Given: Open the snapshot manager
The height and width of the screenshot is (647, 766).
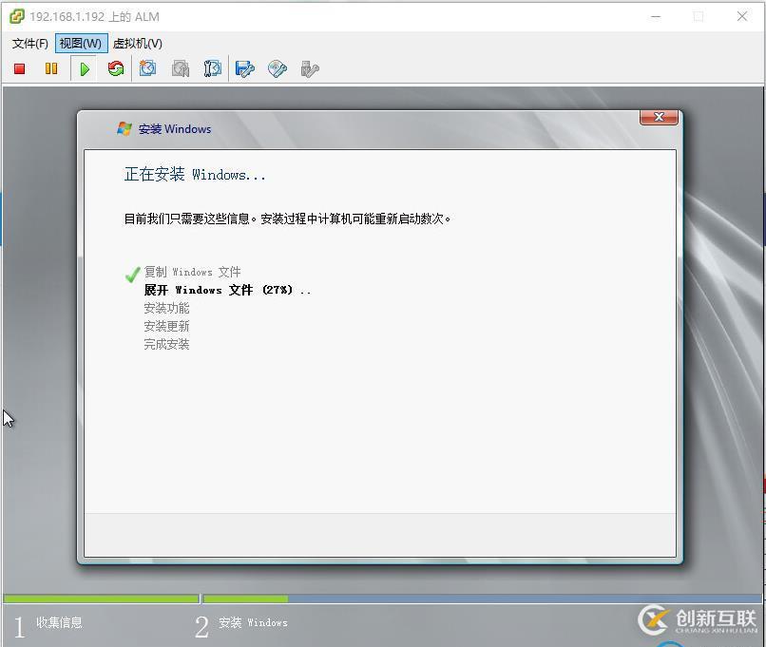Looking at the screenshot, I should [213, 68].
